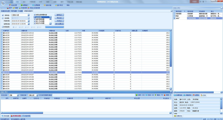Click the 报表功能 icon
Image resolution: width=223 pixels, height=120 pixels.
coord(45,5)
